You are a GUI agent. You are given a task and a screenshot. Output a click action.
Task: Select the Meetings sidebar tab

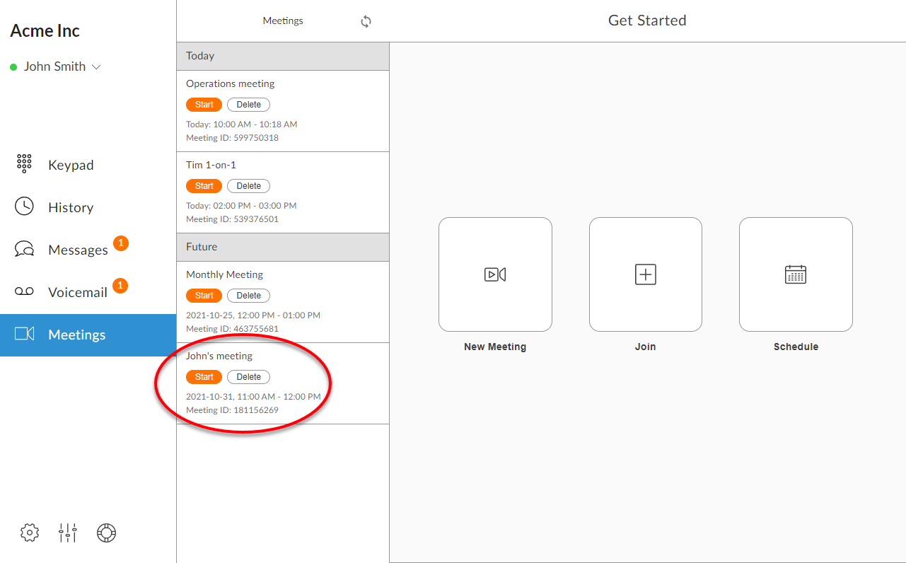tap(76, 335)
